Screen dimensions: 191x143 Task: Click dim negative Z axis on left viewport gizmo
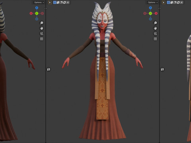tap(37, 19)
